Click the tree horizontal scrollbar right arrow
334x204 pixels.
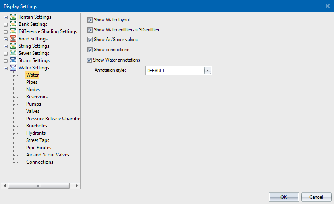point(77,186)
